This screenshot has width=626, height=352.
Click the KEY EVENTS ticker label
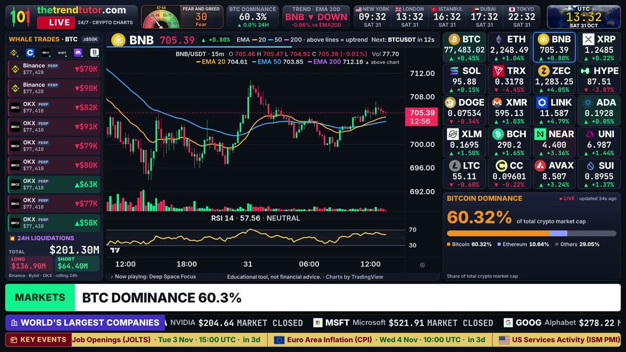point(38,340)
